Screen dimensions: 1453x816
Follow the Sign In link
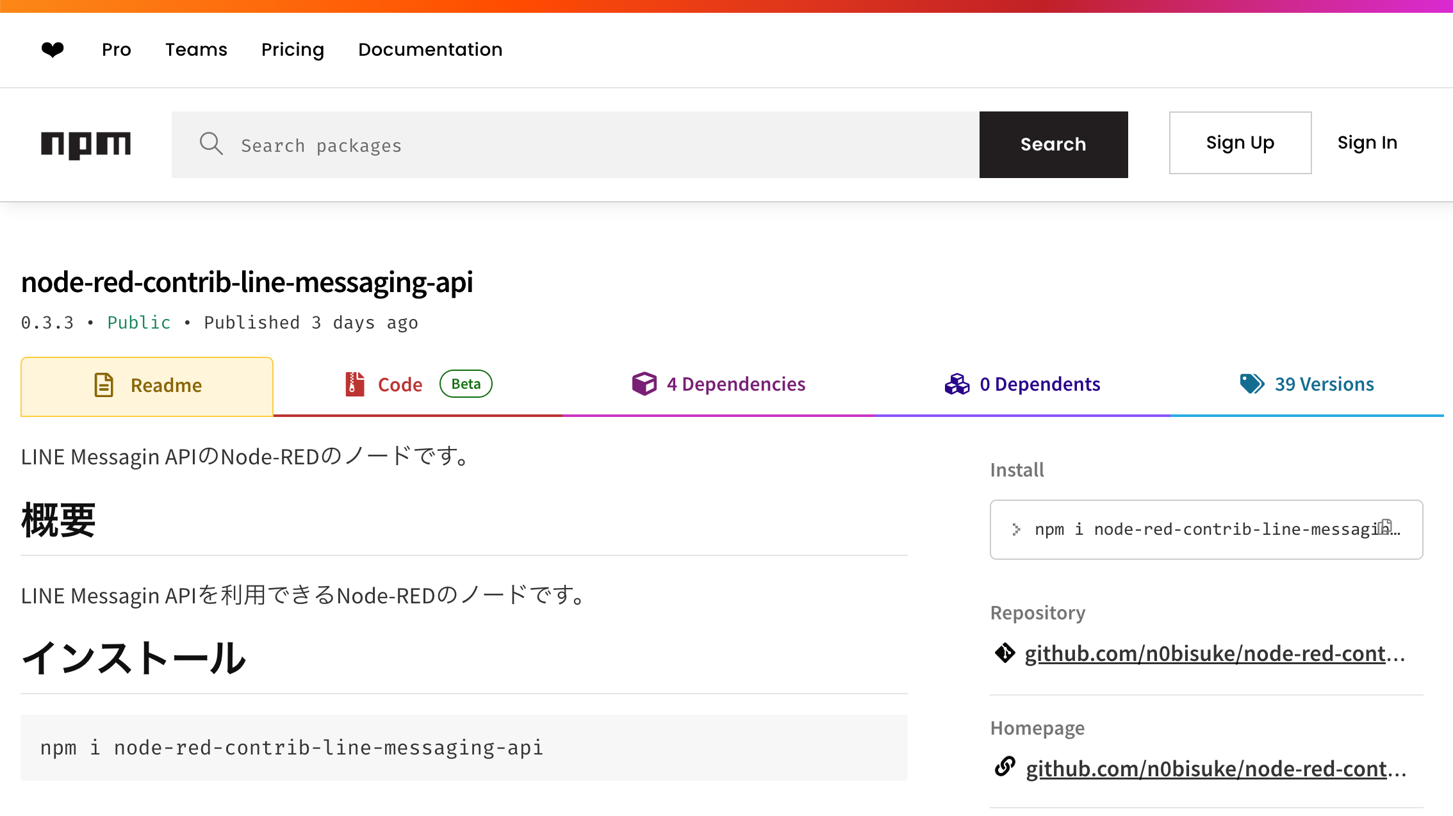[1367, 143]
